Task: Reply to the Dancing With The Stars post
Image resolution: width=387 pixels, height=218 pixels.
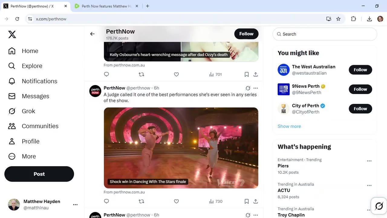Action: click(x=106, y=201)
